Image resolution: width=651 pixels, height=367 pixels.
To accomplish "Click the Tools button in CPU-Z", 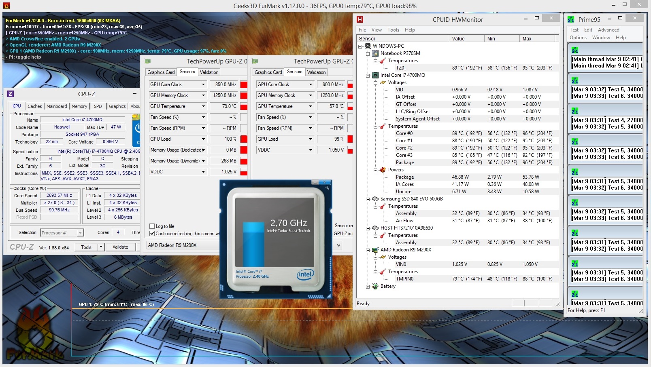I will click(x=86, y=247).
